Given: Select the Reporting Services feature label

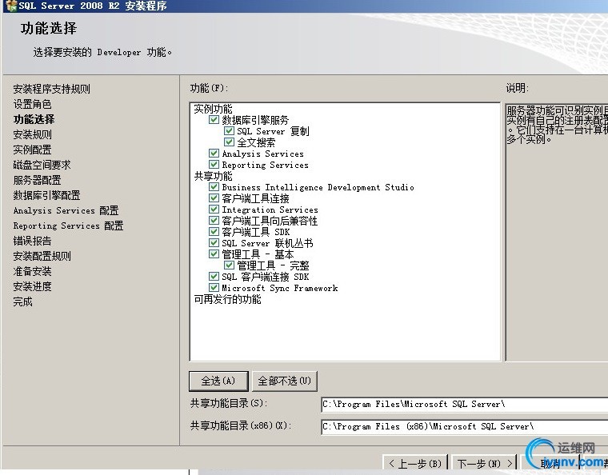Looking at the screenshot, I should 266,165.
